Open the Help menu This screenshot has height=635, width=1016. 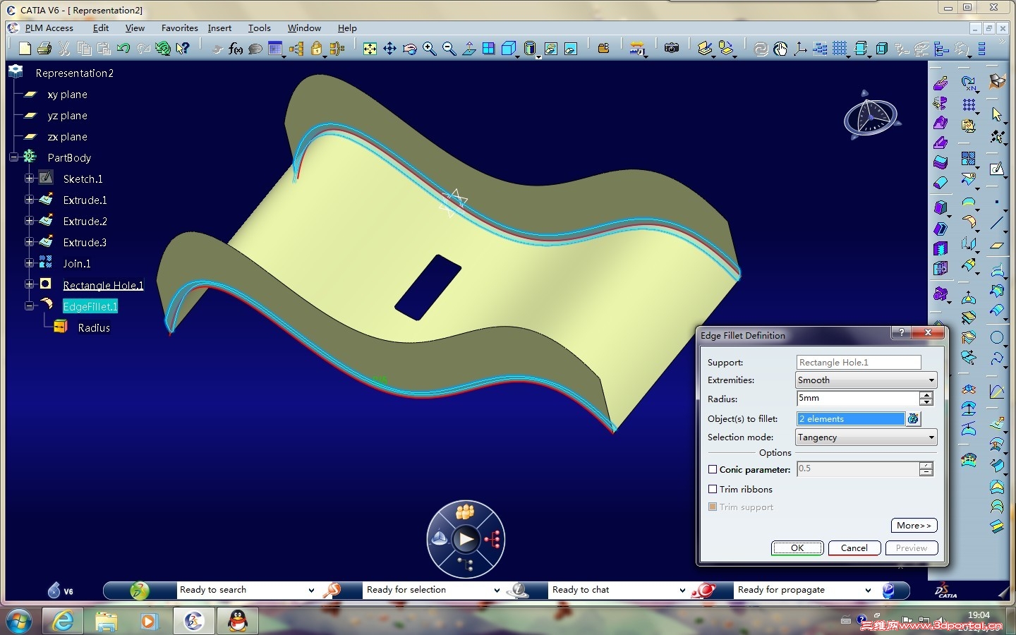point(347,28)
